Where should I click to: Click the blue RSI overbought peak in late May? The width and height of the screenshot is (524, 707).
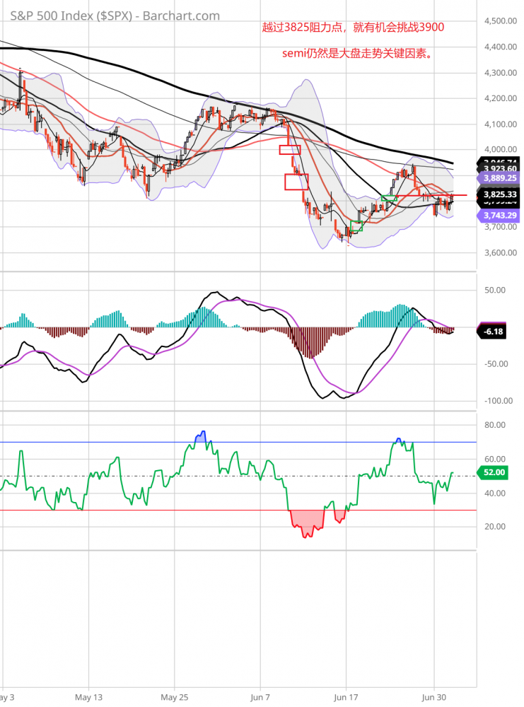200,437
